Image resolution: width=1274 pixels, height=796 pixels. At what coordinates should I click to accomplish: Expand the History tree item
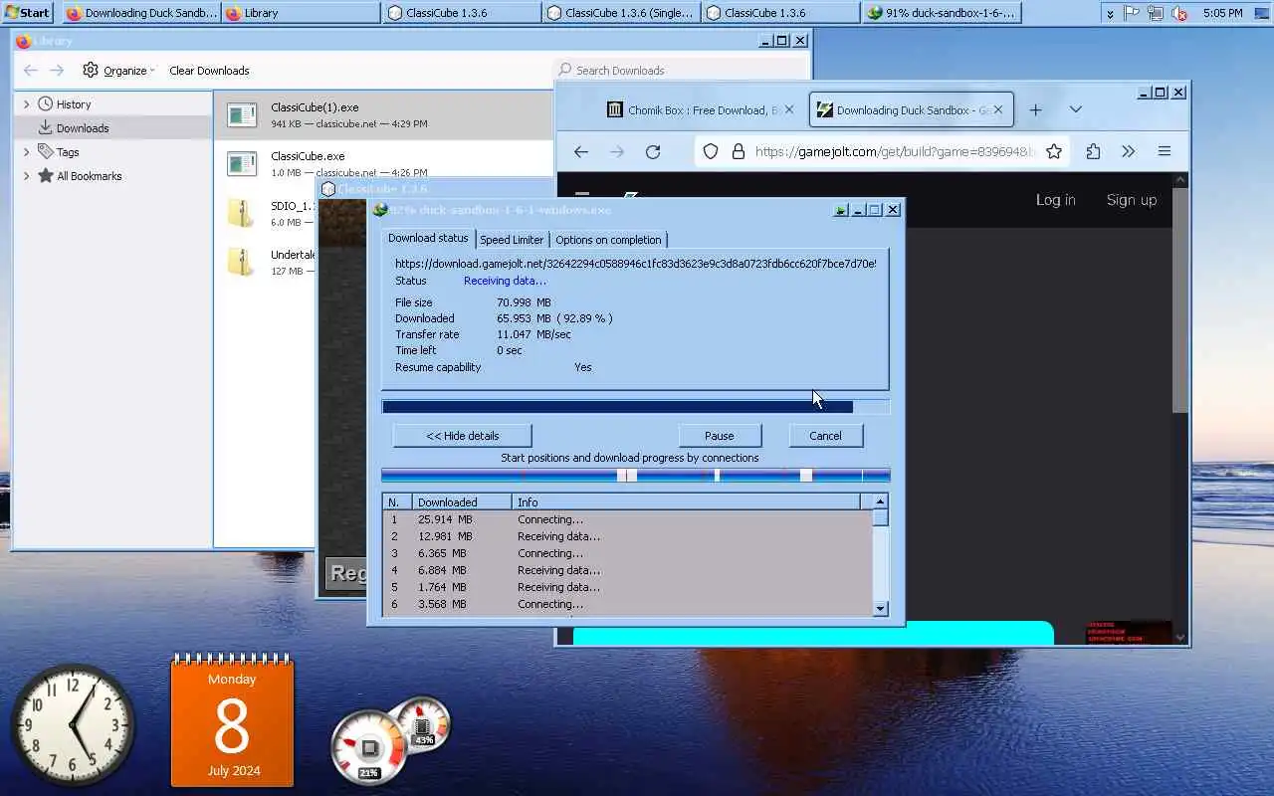click(27, 103)
